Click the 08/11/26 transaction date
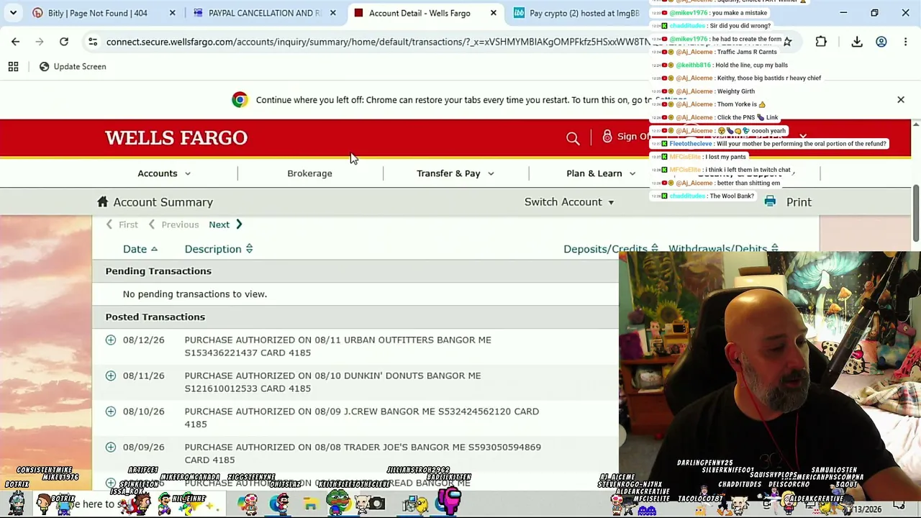This screenshot has width=921, height=518. click(x=143, y=376)
